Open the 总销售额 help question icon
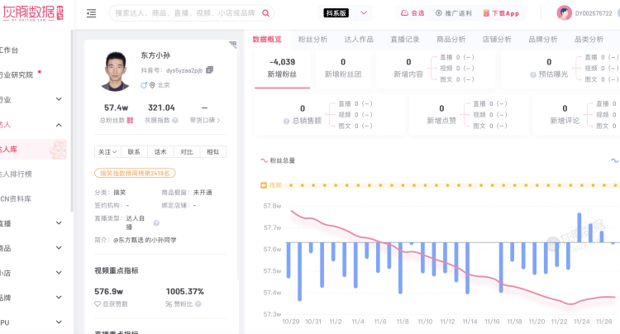Screen dimensions: 620x334 point(286,122)
